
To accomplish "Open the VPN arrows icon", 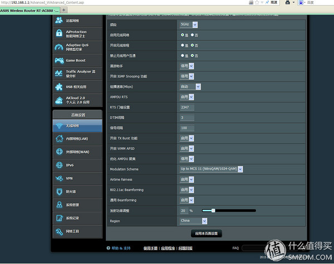I will click(x=59, y=178).
